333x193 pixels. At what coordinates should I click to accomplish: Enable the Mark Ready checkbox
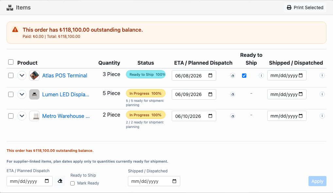coord(73,183)
